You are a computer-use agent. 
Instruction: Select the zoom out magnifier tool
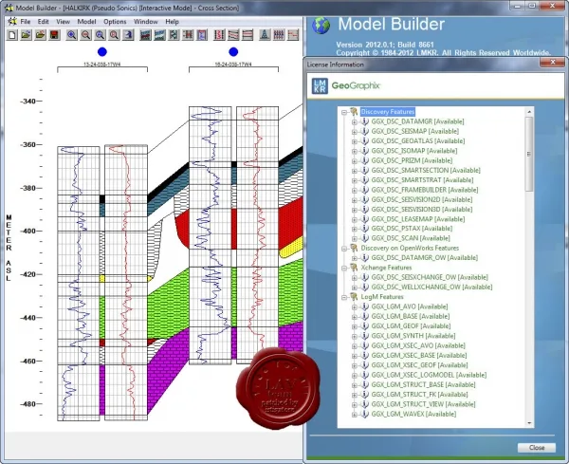coord(86,35)
